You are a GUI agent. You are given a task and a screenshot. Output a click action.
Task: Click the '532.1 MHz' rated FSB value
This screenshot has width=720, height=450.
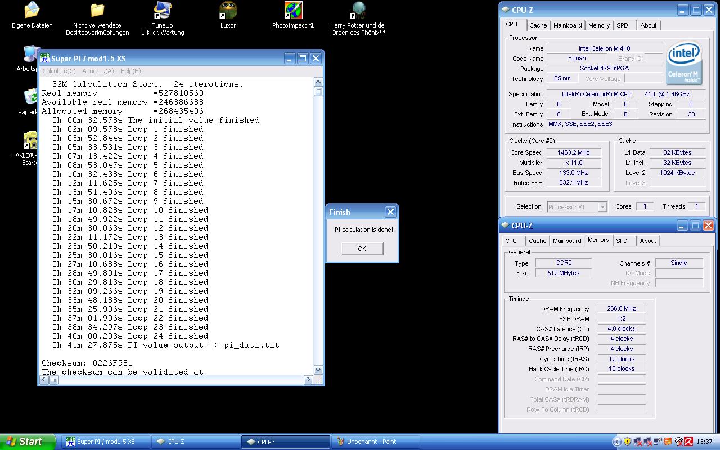[x=574, y=183]
